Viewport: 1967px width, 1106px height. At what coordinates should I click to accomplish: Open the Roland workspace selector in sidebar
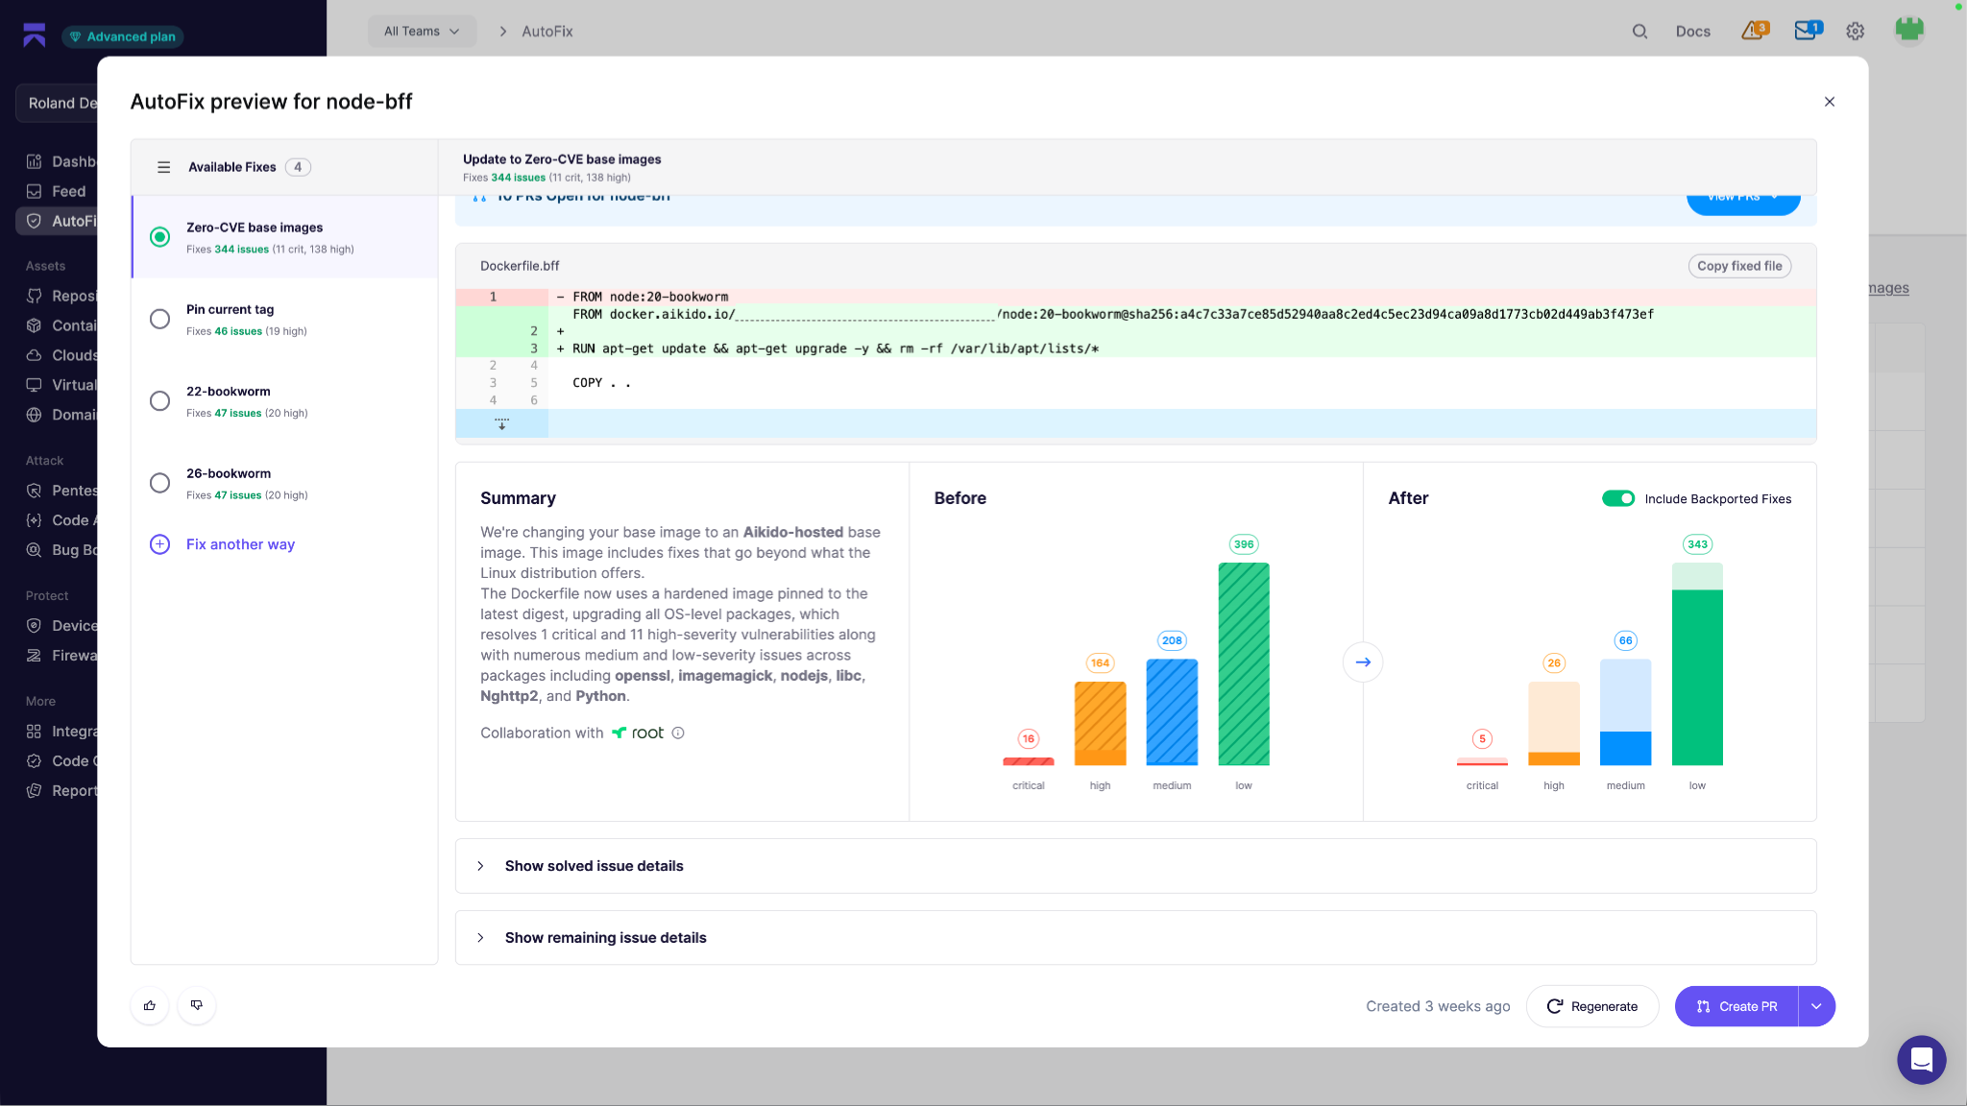click(58, 103)
